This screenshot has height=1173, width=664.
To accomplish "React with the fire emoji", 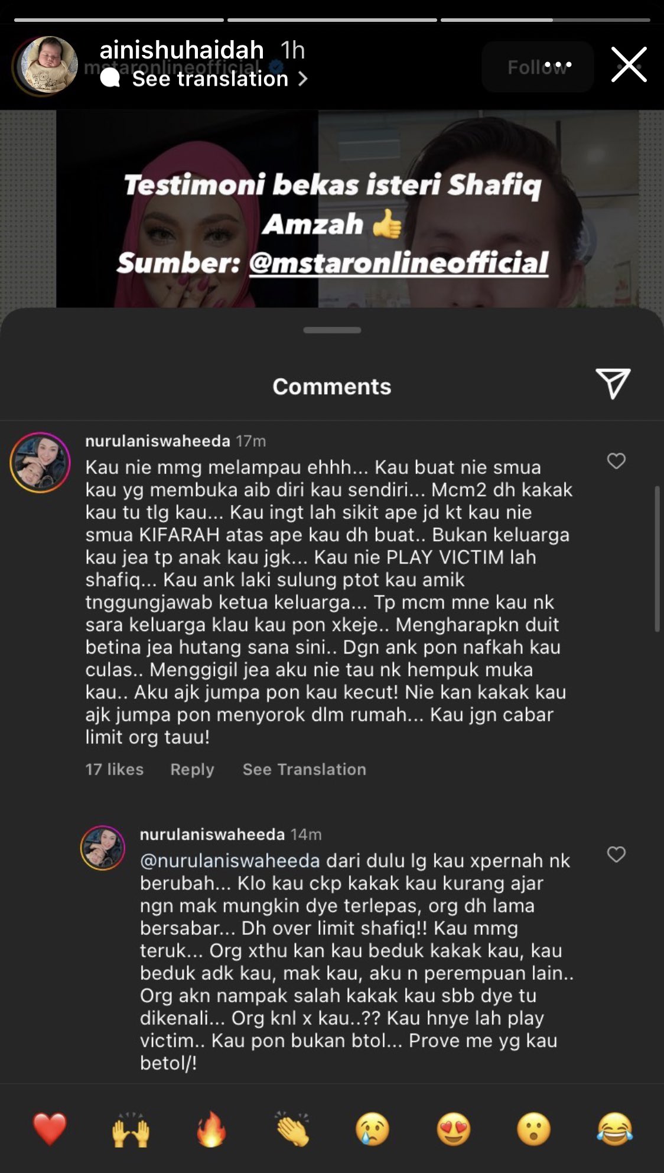I will point(211,1129).
